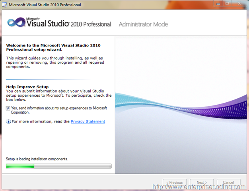Click the '2010 Professional' banner text
The width and height of the screenshot is (249, 191).
(x=91, y=24)
